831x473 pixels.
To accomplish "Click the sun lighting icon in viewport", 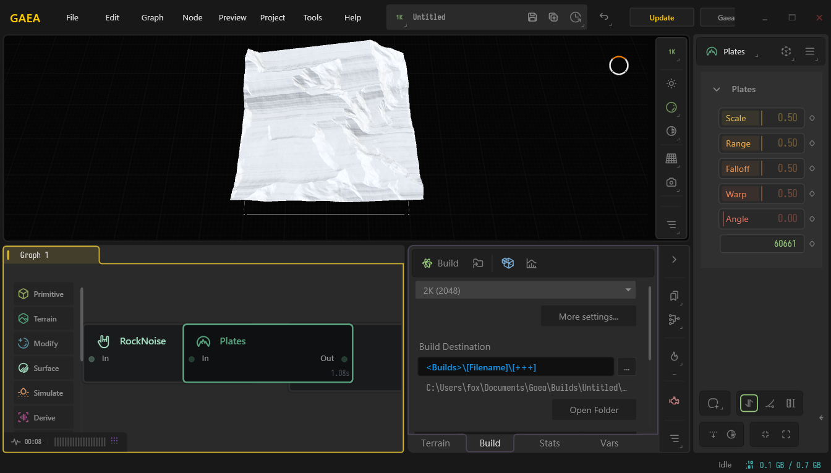I will [x=671, y=83].
